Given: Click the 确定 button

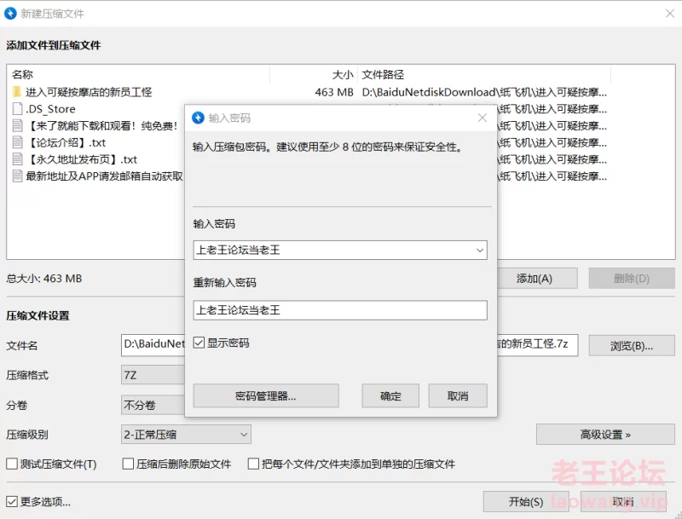Looking at the screenshot, I should [x=390, y=396].
